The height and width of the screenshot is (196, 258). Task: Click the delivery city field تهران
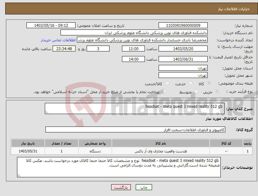pos(183,75)
